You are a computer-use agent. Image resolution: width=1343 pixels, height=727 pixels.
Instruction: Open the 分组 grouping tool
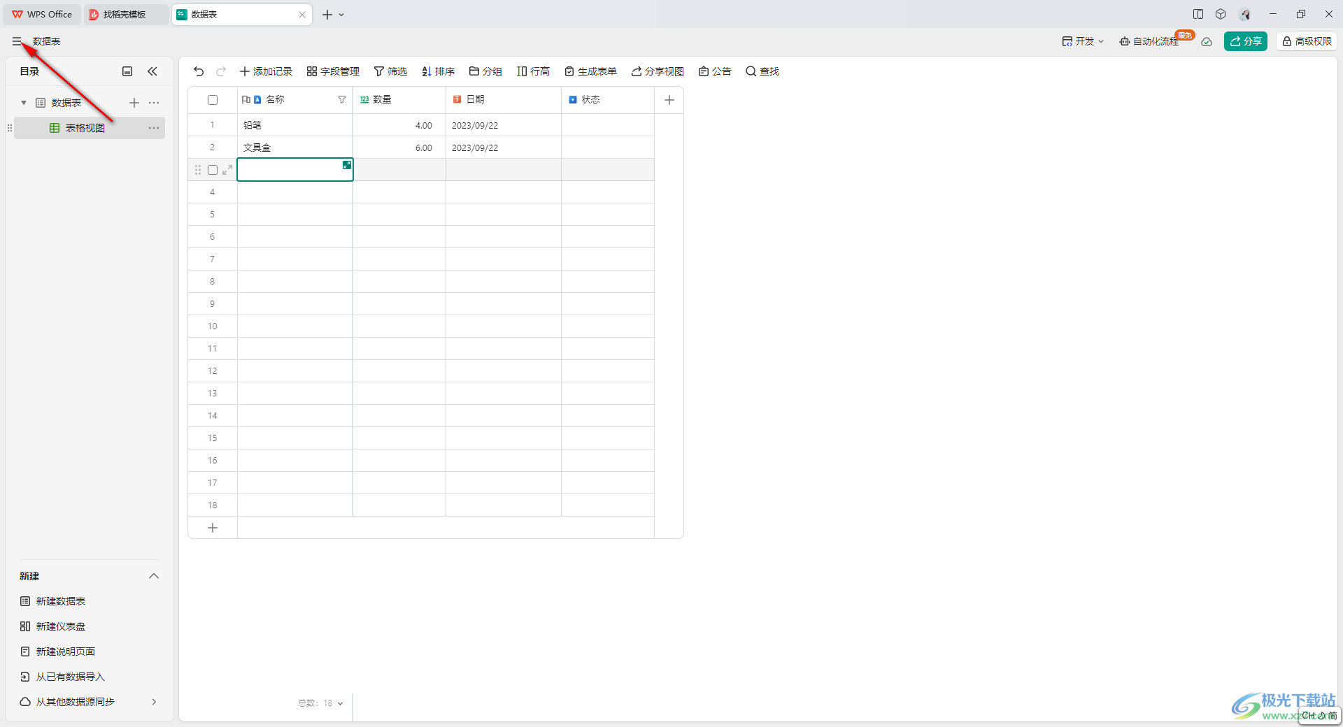coord(485,71)
